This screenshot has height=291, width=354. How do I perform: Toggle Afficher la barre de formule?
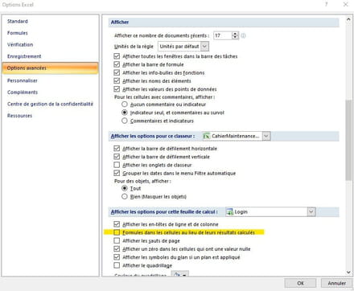pos(117,64)
